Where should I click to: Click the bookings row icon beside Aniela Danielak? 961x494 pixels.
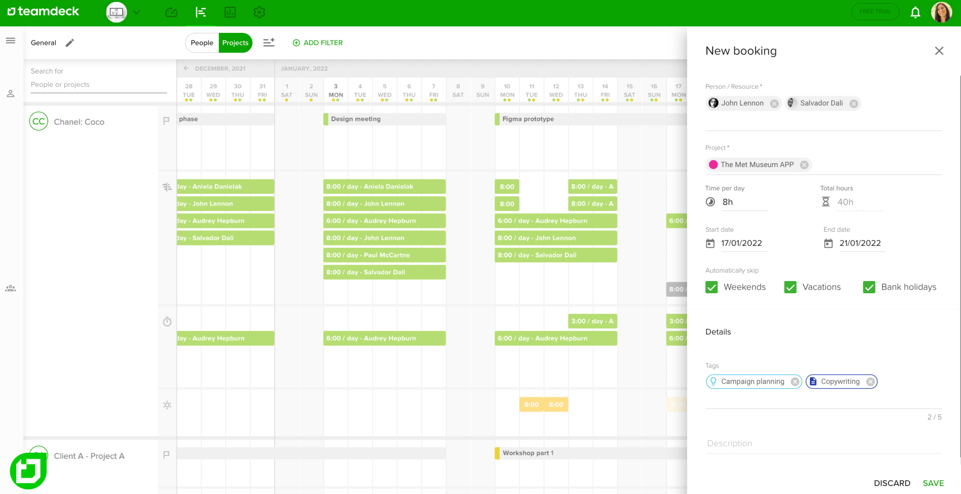[167, 187]
